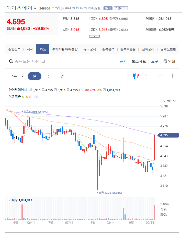Click the 코스닥 label next to stock code
The height and width of the screenshot is (233, 182).
[x=55, y=8]
